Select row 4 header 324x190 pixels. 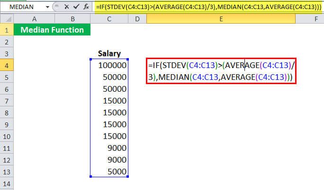point(7,66)
